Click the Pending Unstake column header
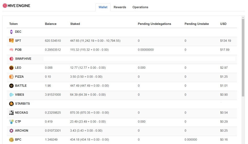This screenshot has width=248, height=144. point(197,24)
